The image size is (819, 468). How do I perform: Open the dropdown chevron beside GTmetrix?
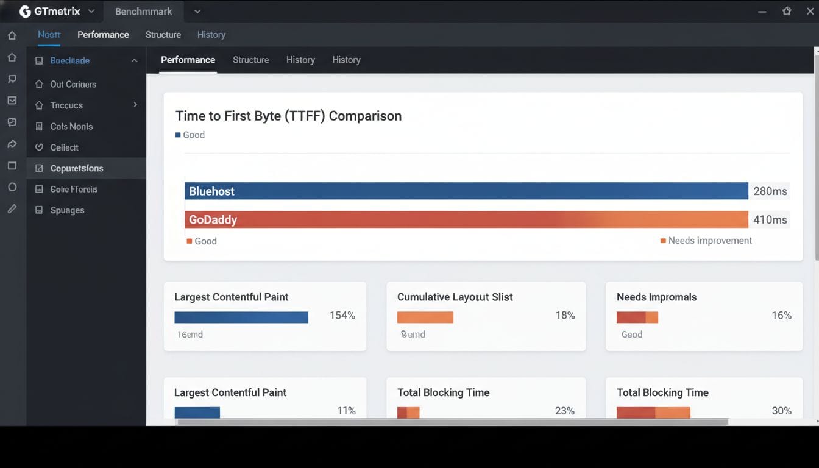coord(91,11)
